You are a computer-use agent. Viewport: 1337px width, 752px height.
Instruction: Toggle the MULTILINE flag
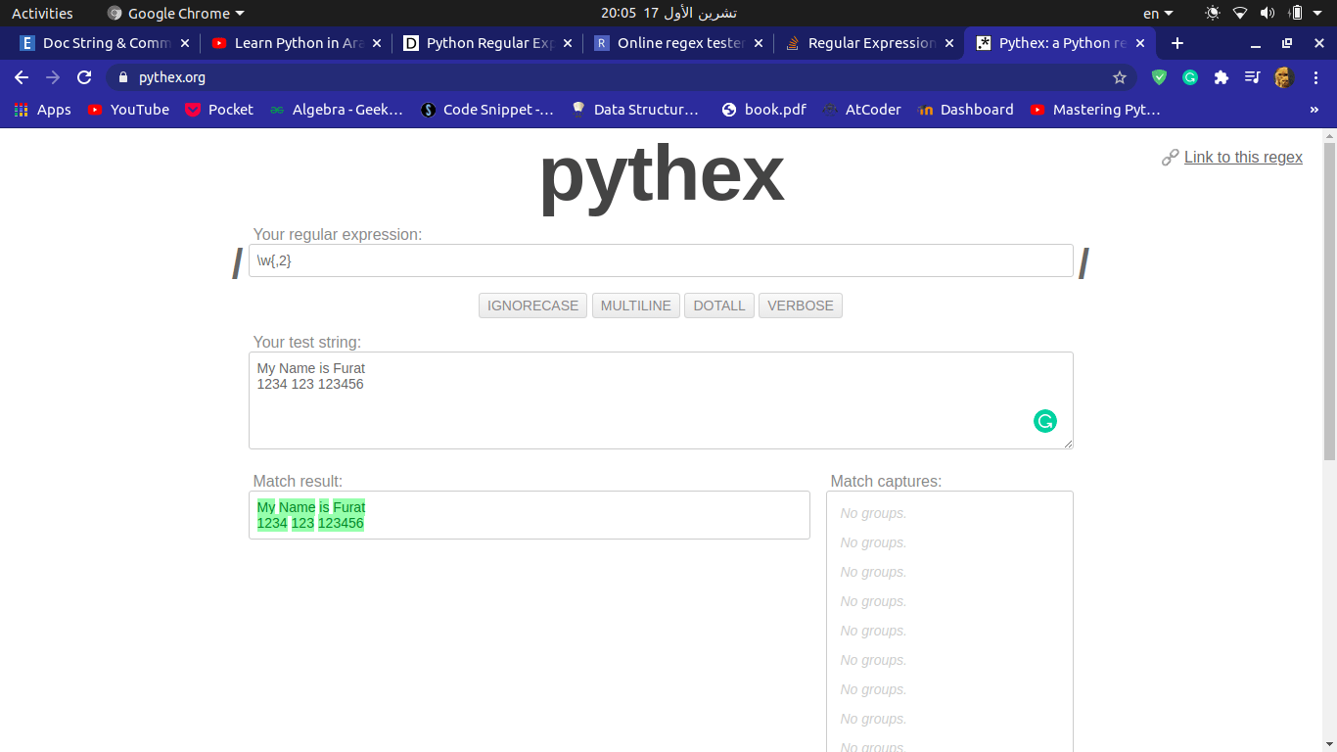(636, 305)
